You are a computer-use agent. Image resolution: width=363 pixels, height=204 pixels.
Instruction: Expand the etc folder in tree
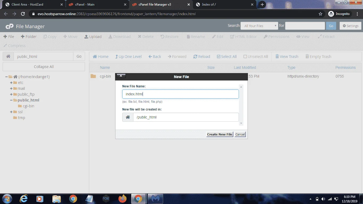(11, 83)
